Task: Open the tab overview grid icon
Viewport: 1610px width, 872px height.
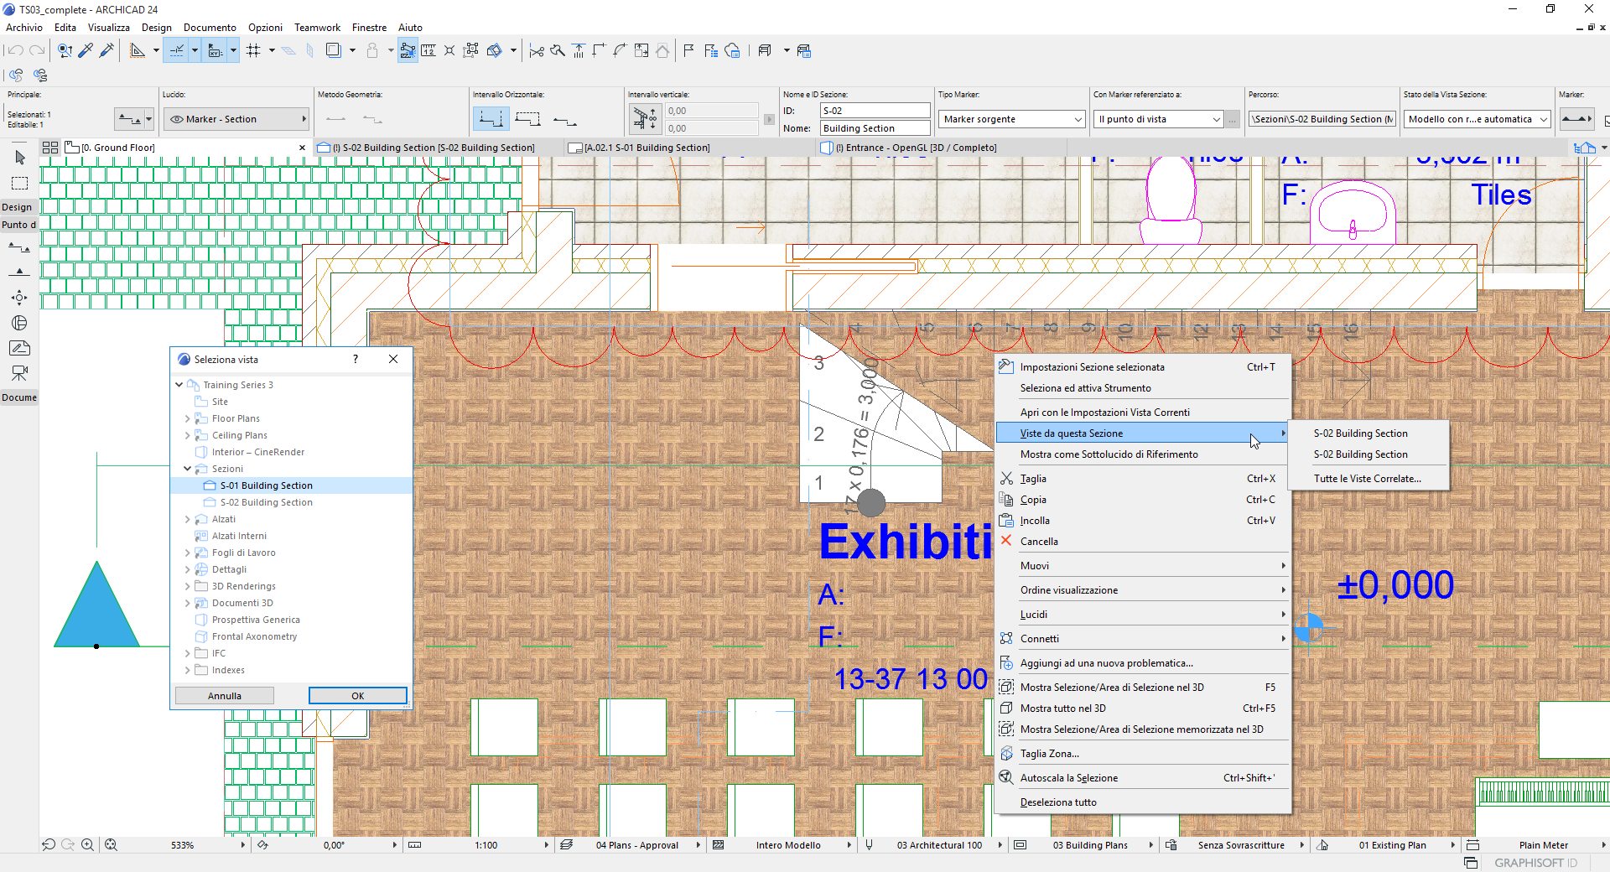Action: (x=50, y=148)
